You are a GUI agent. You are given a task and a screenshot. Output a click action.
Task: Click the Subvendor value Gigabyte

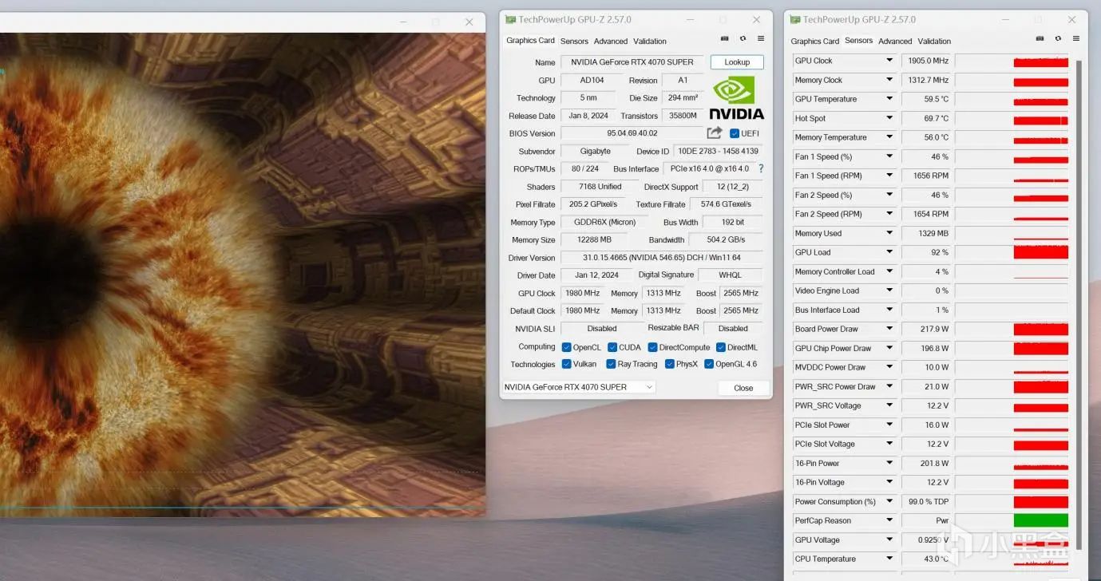(595, 151)
